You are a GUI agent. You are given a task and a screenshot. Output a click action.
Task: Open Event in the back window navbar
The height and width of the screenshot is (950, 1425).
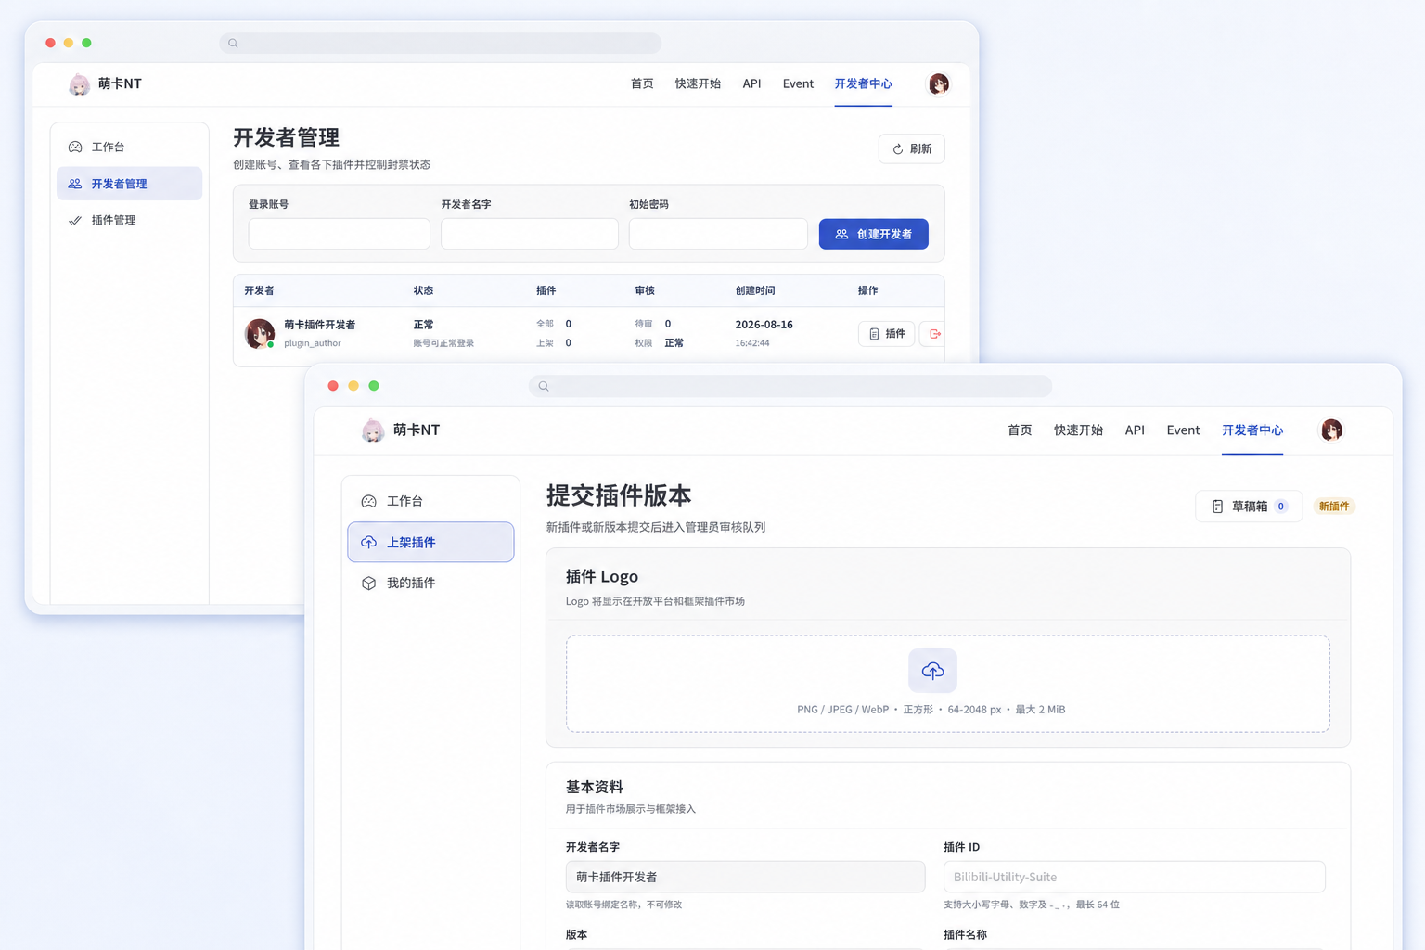point(798,84)
